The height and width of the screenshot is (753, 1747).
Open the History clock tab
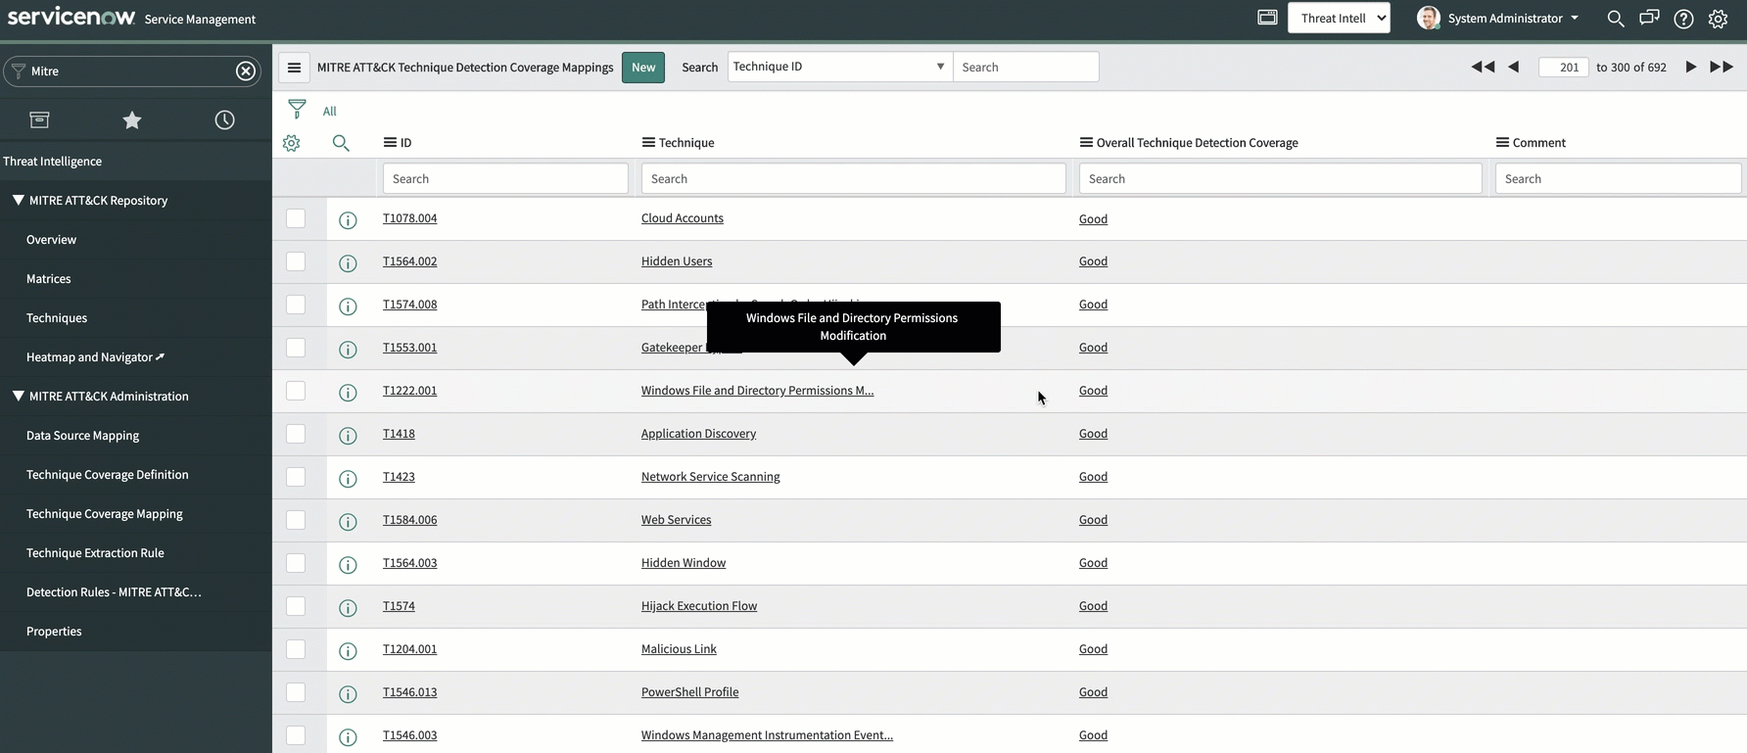click(224, 119)
